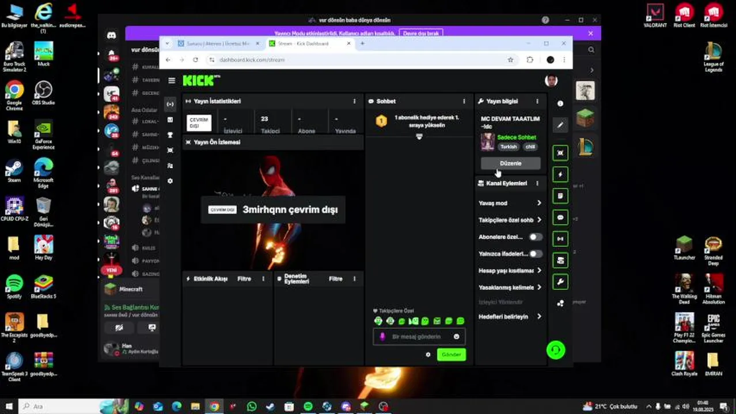Open the Windows Start button
Image resolution: width=736 pixels, height=414 pixels.
click(x=9, y=407)
